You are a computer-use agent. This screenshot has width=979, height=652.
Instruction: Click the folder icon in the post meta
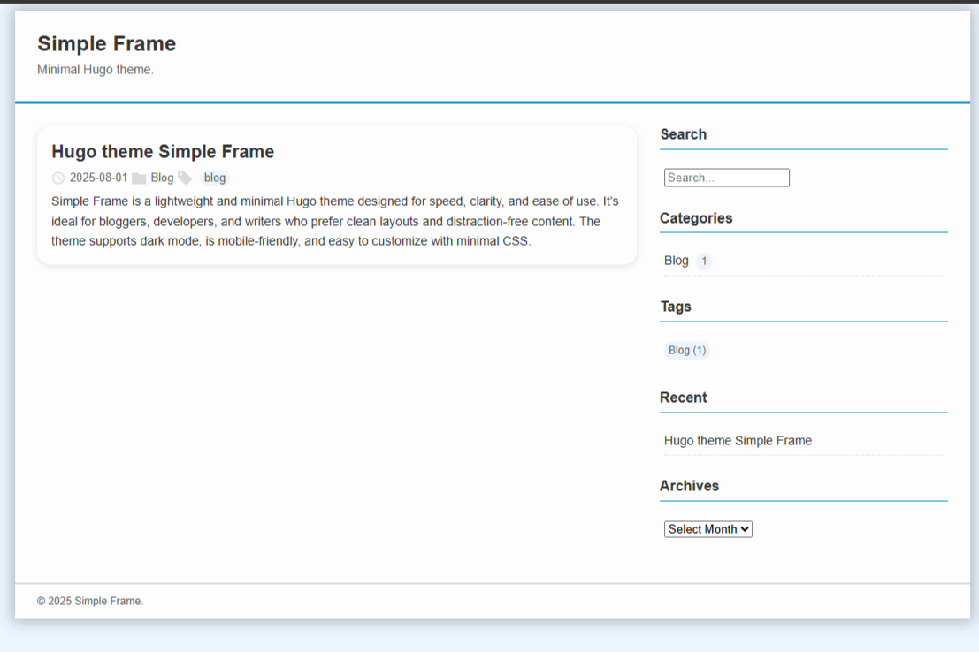pyautogui.click(x=139, y=178)
